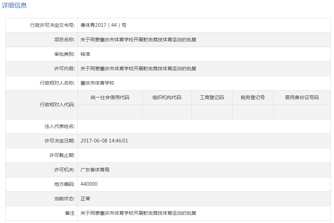
Task: Click the 当前状态 value 正常
Action: pos(85,199)
